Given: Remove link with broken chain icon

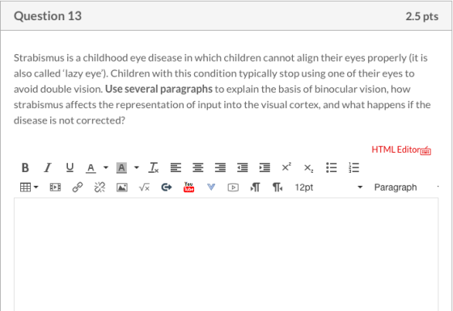Looking at the screenshot, I should click(x=99, y=187).
